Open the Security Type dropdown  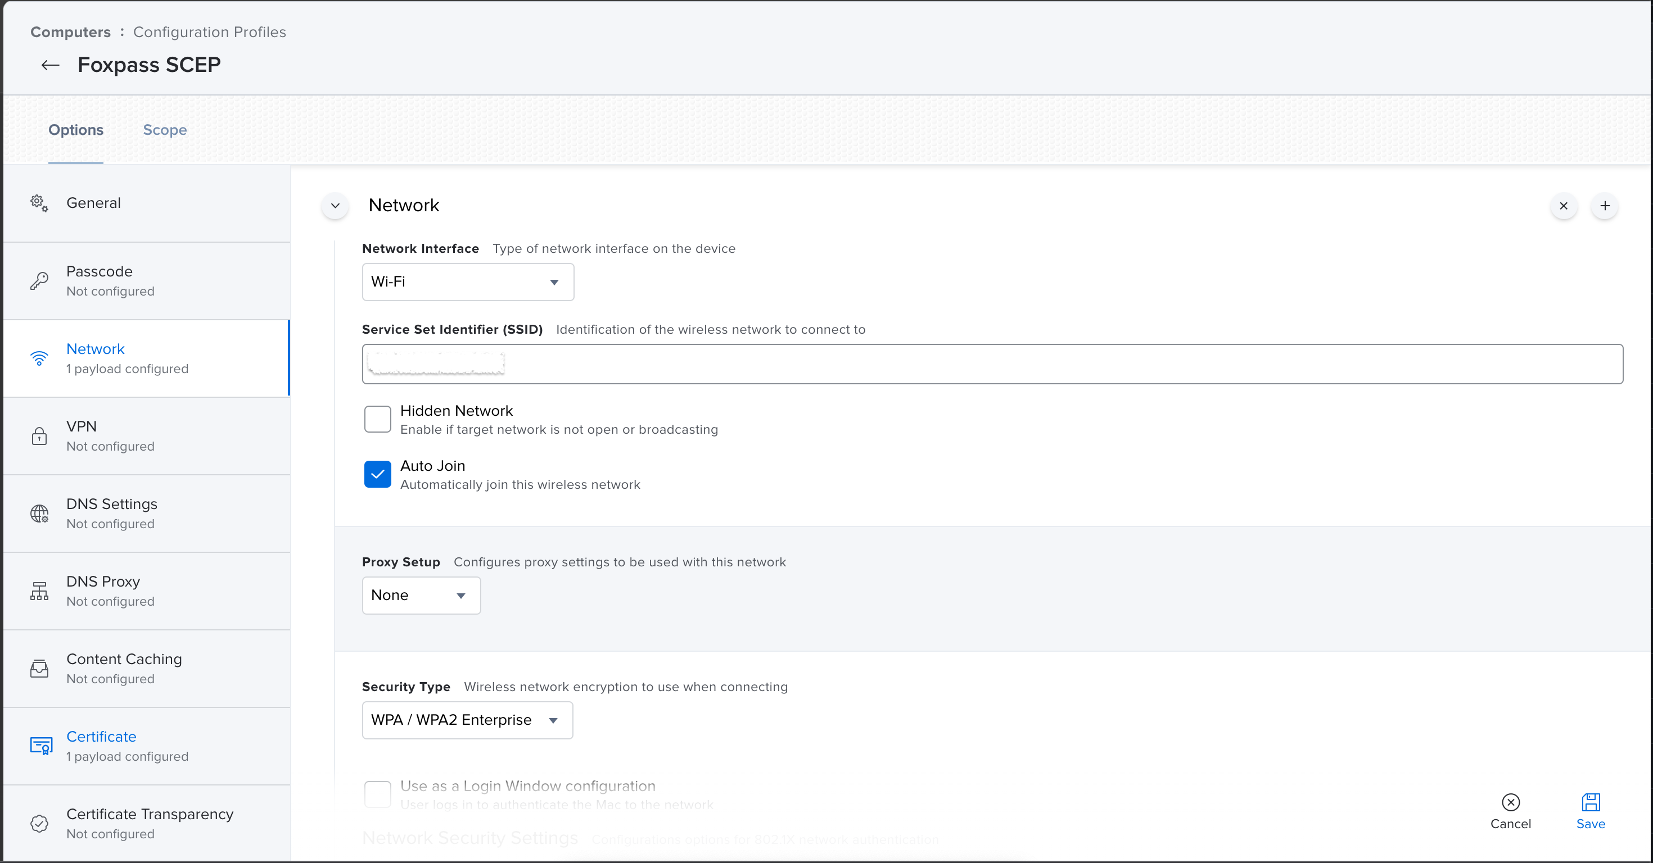467,720
